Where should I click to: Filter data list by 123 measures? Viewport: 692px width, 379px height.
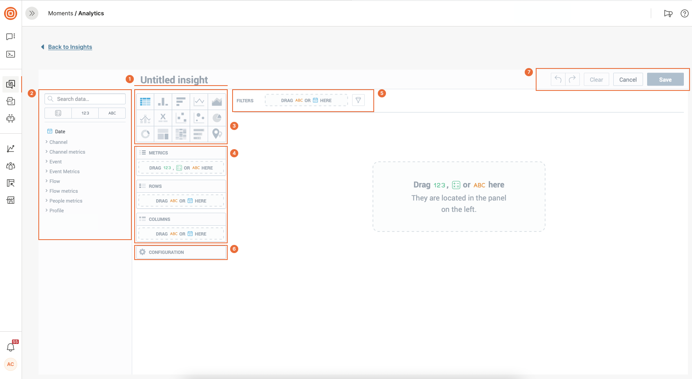(85, 113)
